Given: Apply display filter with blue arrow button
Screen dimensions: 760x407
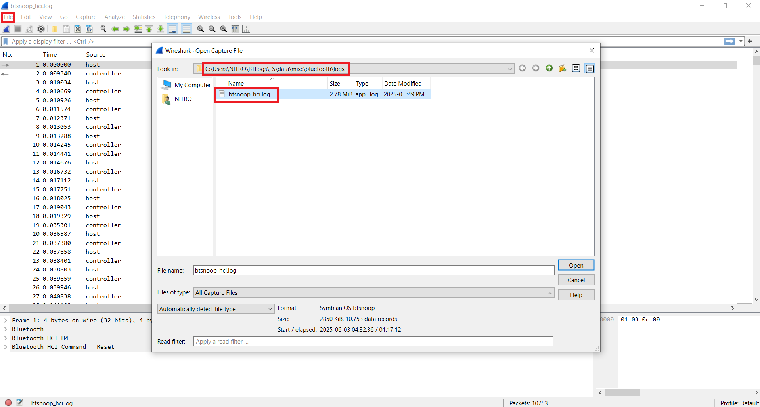Looking at the screenshot, I should click(x=729, y=41).
